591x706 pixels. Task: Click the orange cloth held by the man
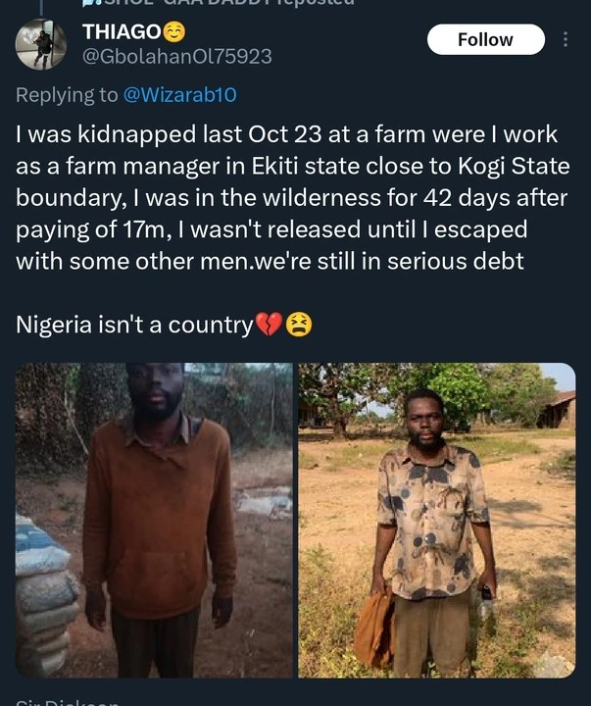[x=373, y=628]
